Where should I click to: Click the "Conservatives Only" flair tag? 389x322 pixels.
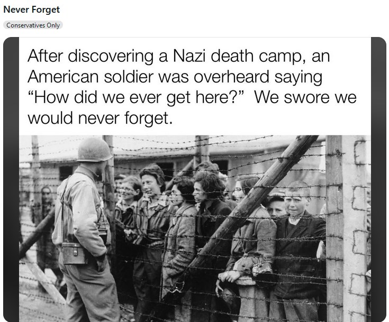(x=33, y=25)
